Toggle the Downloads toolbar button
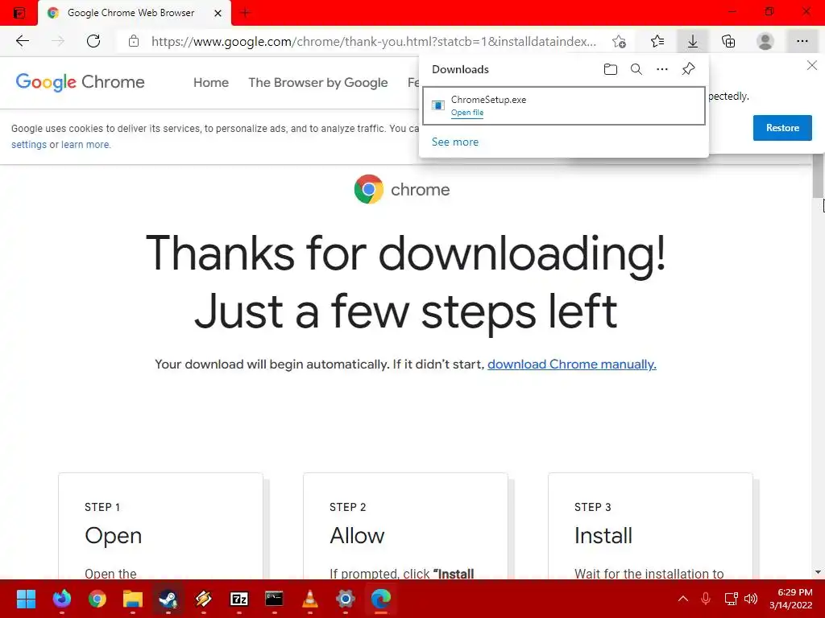This screenshot has width=825, height=618. click(x=693, y=41)
